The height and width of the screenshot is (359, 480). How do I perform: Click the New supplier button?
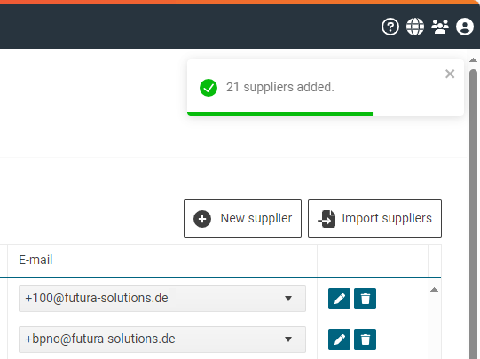point(242,218)
